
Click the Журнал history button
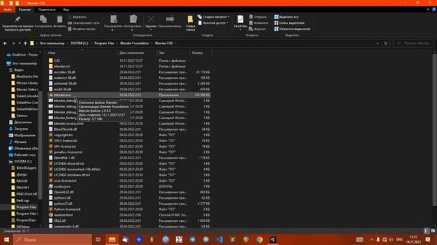point(257,29)
